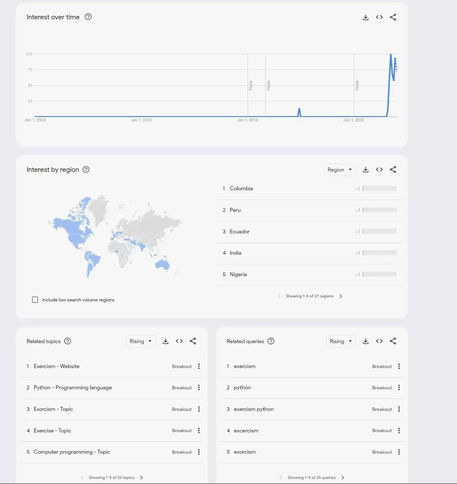457x484 pixels.
Task: Open more options for Exercise - Topic
Action: pos(199,431)
